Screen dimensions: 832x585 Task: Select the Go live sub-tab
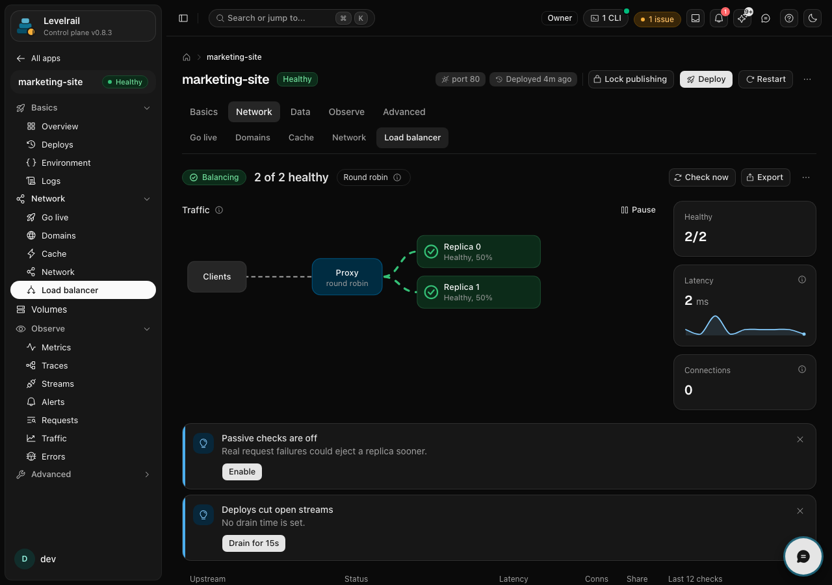203,138
